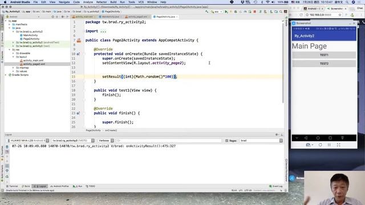The height and width of the screenshot is (205, 365).
Task: Click the class gutter icon on line 7
Action: (79, 40)
